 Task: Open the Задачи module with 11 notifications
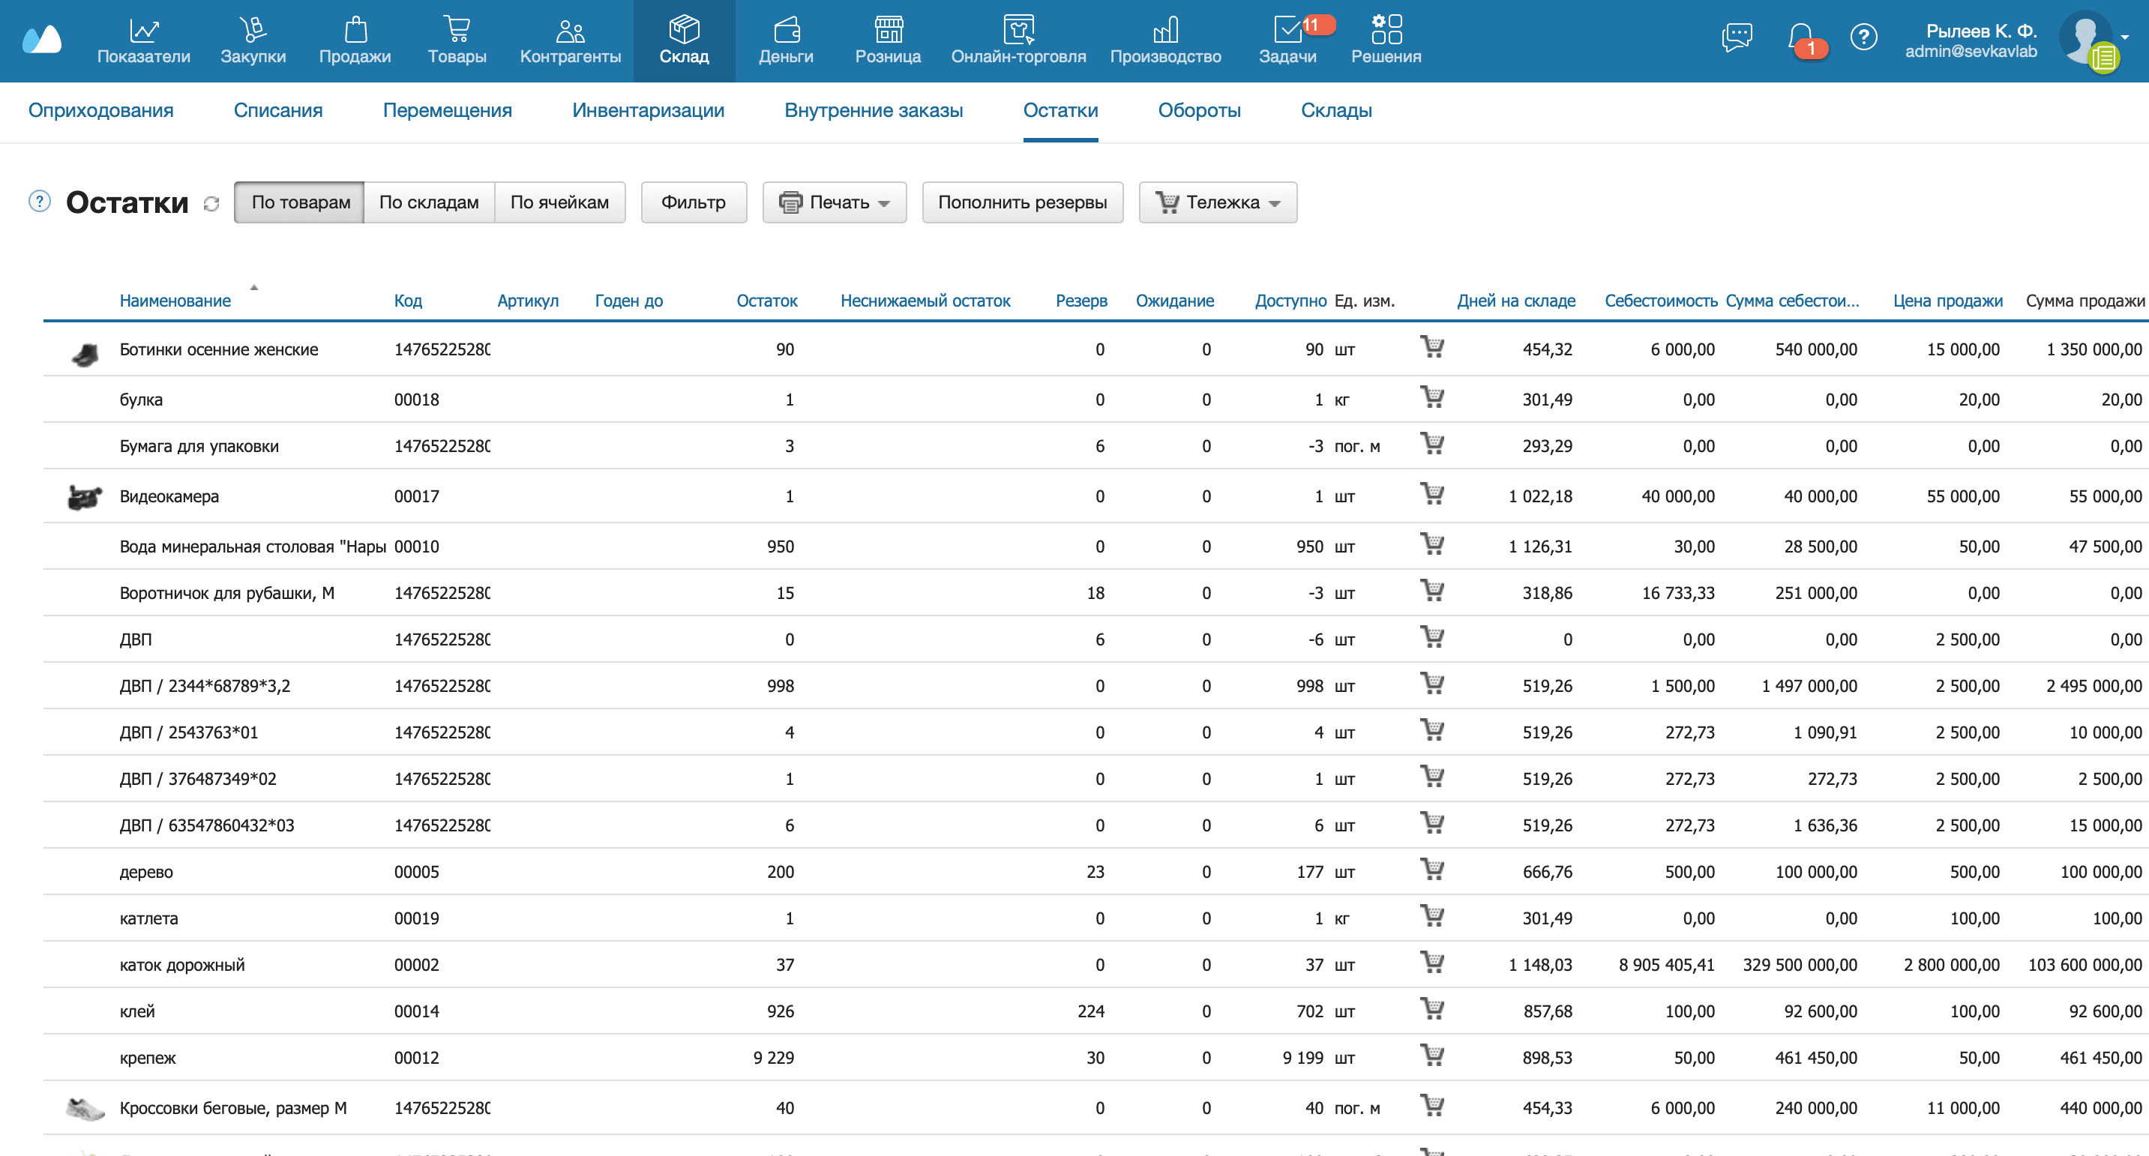tap(1289, 41)
